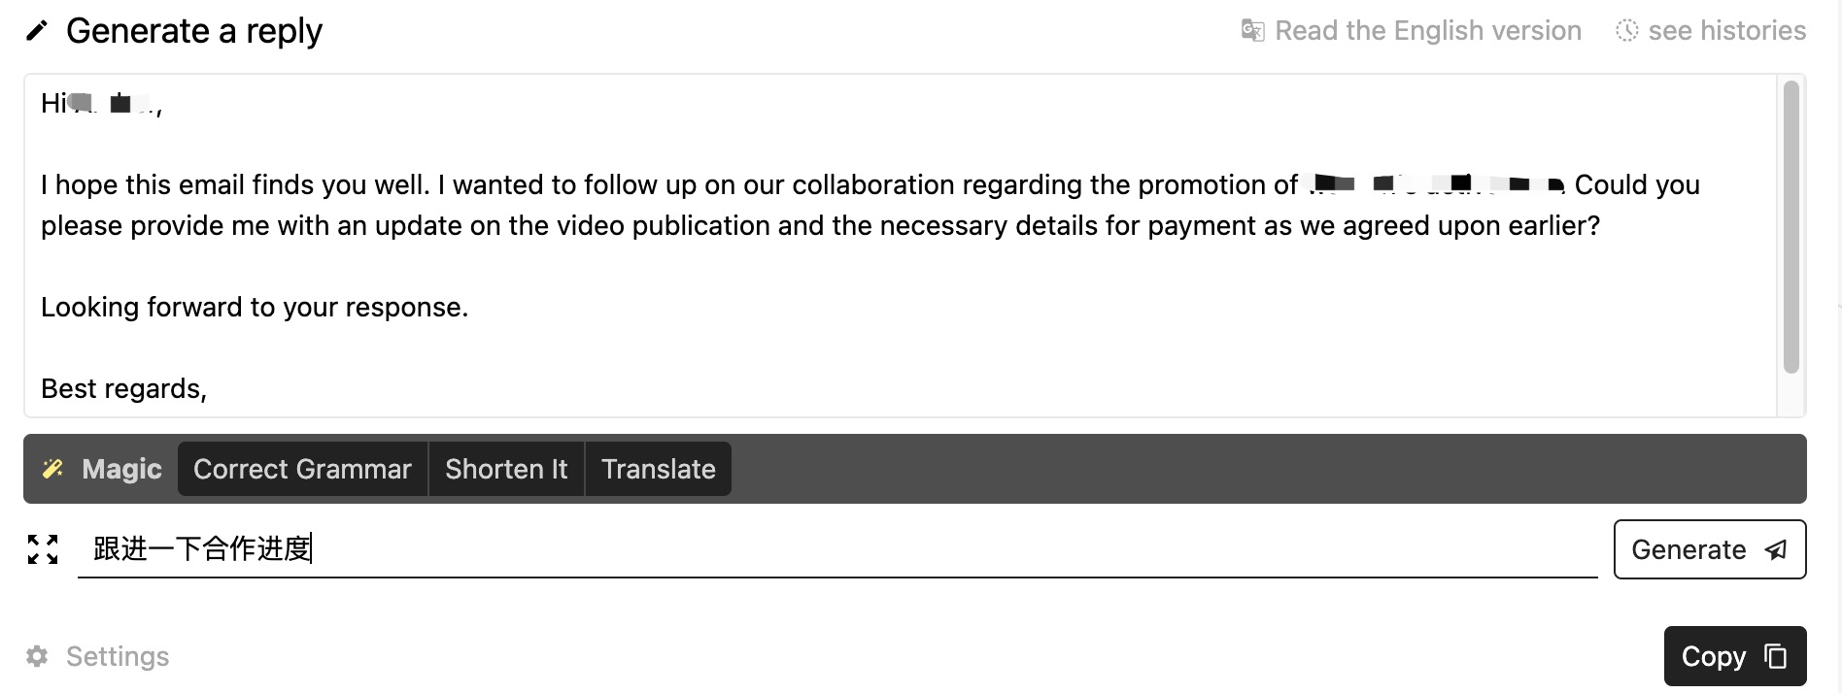
Task: Click the translate icon before Read the English version
Action: tap(1253, 31)
